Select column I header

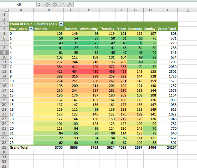point(167,10)
